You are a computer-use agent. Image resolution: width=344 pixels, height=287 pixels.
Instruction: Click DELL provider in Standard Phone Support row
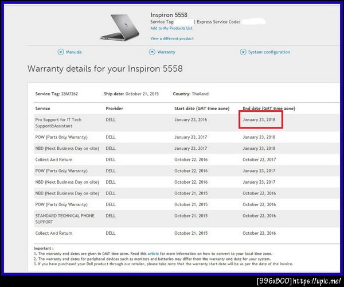point(110,216)
